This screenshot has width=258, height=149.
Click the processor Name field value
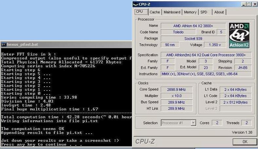point(193,26)
